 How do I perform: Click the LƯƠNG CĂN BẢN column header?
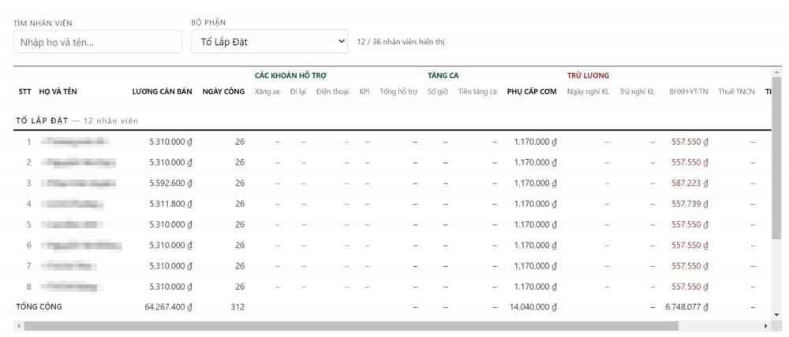(x=162, y=92)
